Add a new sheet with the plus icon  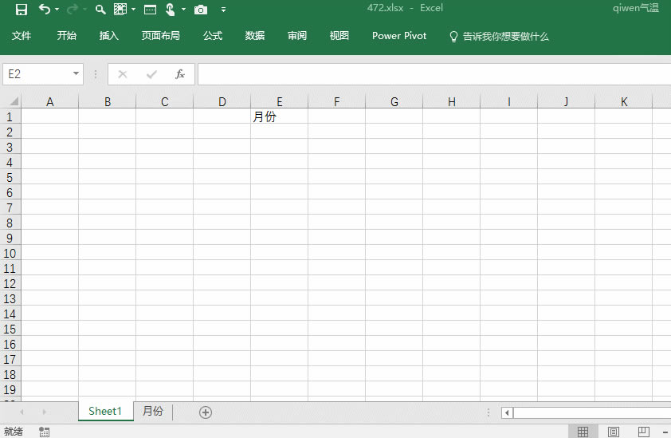(x=206, y=412)
